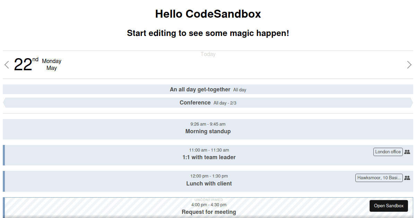Image resolution: width=416 pixels, height=218 pixels.
Task: Click the large date 22nd
Action: coord(24,65)
